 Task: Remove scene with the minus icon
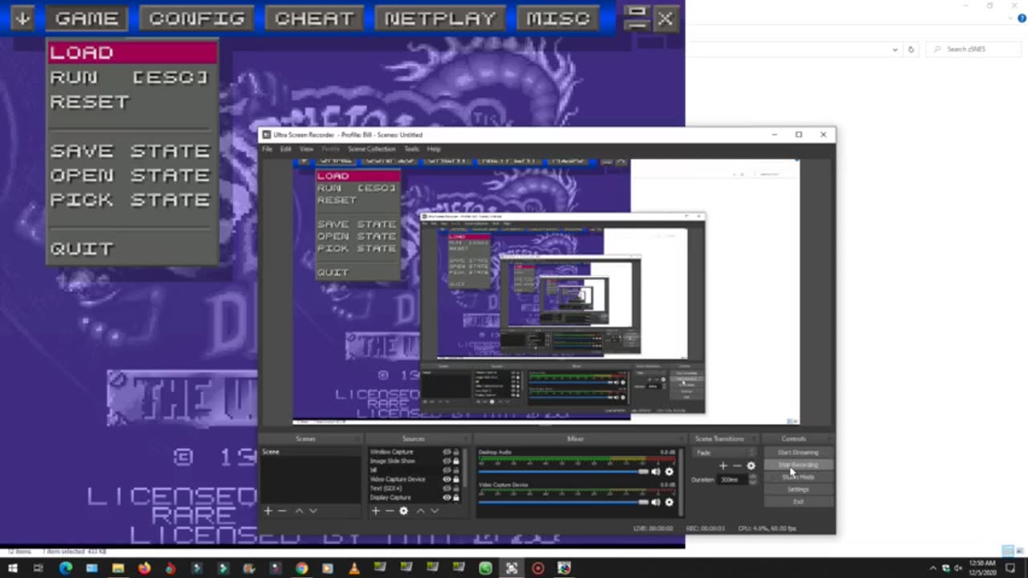click(x=282, y=511)
